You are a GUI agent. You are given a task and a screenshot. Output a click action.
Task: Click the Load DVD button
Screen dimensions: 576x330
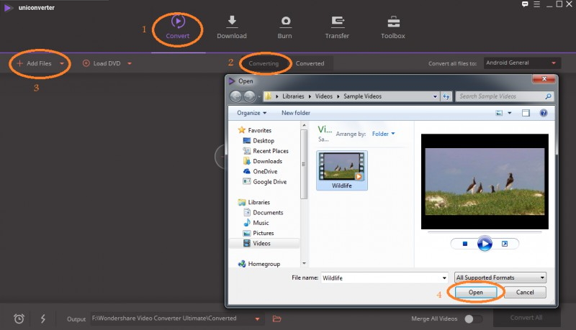[102, 63]
